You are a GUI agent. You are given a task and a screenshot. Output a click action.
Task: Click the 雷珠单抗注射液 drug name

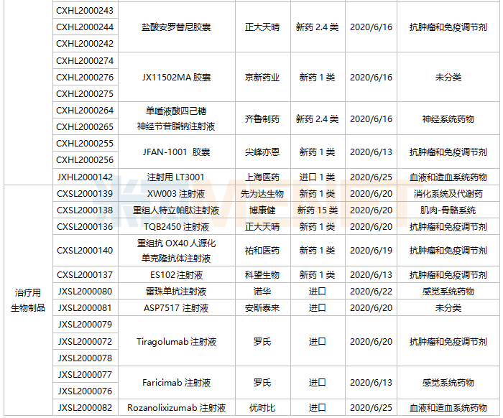point(176,292)
